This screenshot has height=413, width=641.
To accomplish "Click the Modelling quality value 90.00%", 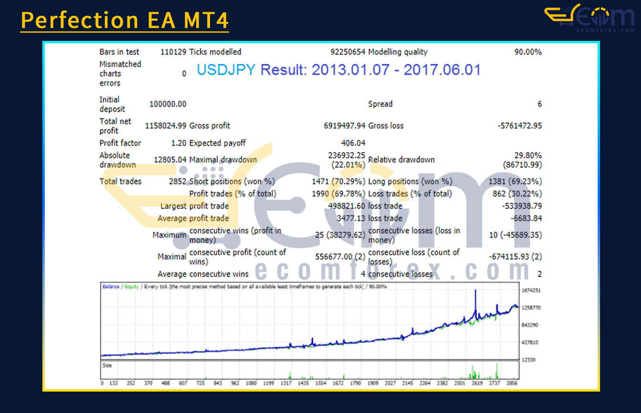I will coord(528,52).
